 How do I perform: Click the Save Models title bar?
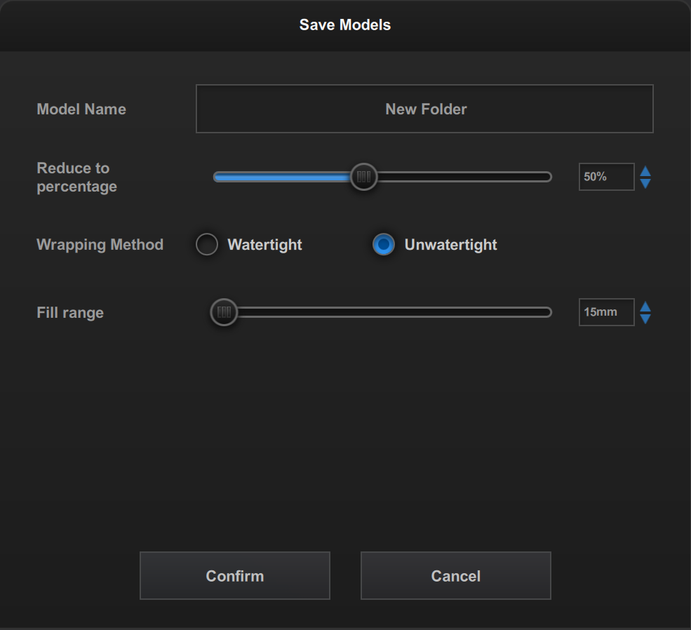point(345,25)
